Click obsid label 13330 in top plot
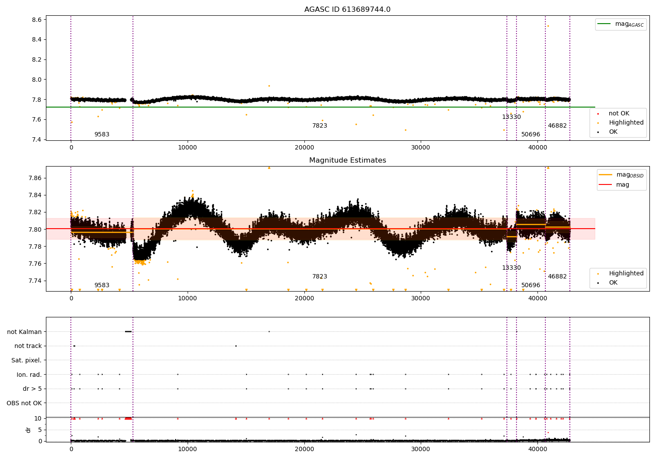The height and width of the screenshot is (459, 656). [x=511, y=117]
